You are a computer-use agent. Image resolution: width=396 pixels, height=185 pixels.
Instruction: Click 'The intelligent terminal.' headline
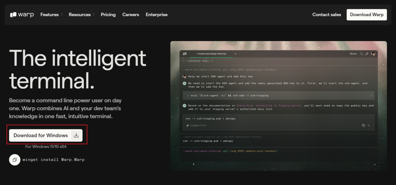[x=77, y=69]
